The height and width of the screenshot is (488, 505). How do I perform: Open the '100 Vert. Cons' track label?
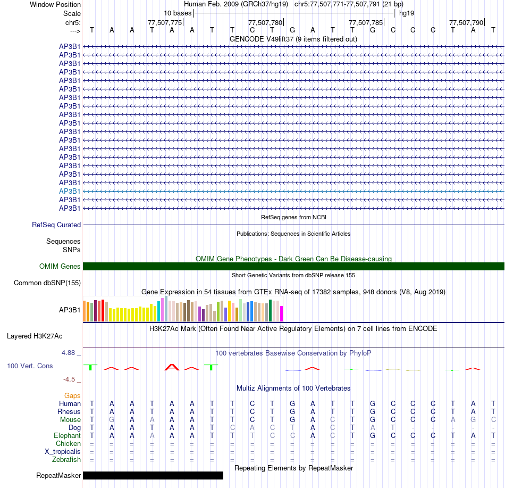coord(30,366)
